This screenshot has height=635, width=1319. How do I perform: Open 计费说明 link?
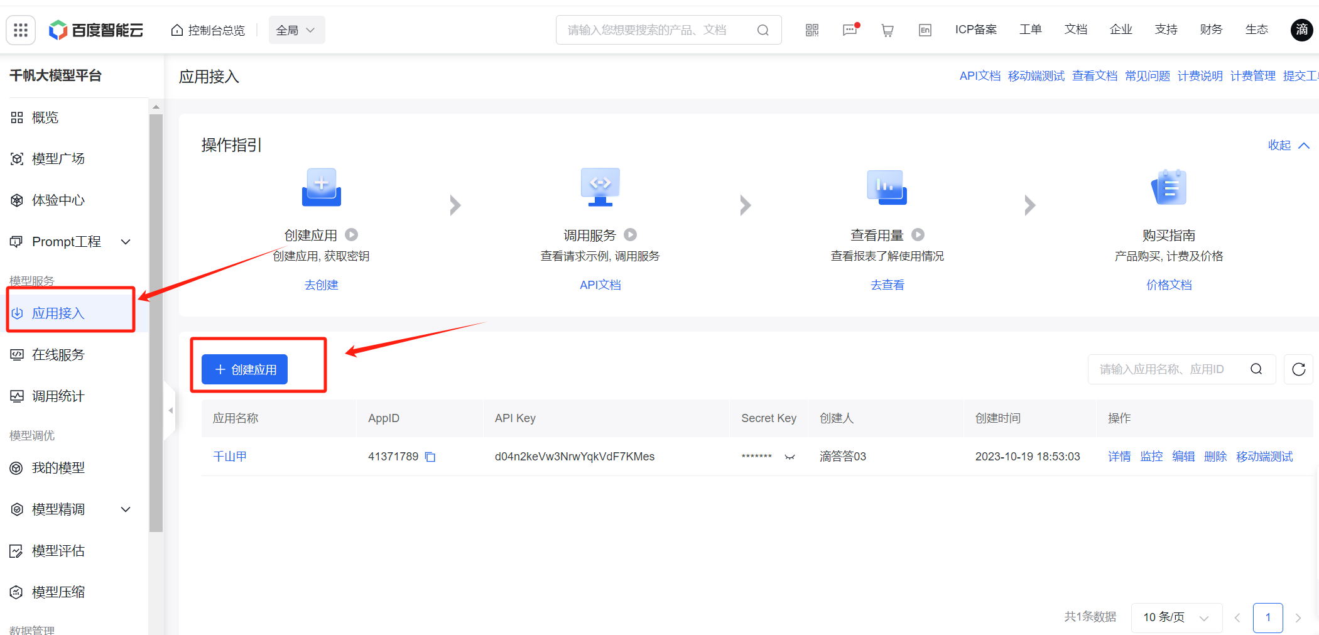1200,76
